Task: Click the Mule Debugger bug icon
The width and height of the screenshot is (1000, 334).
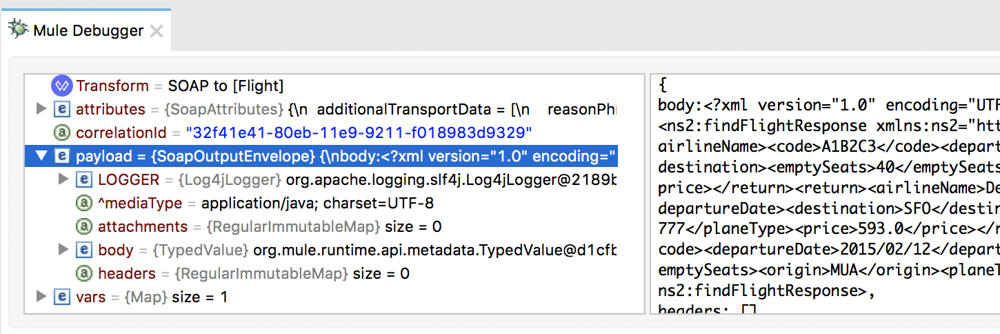Action: click(19, 30)
